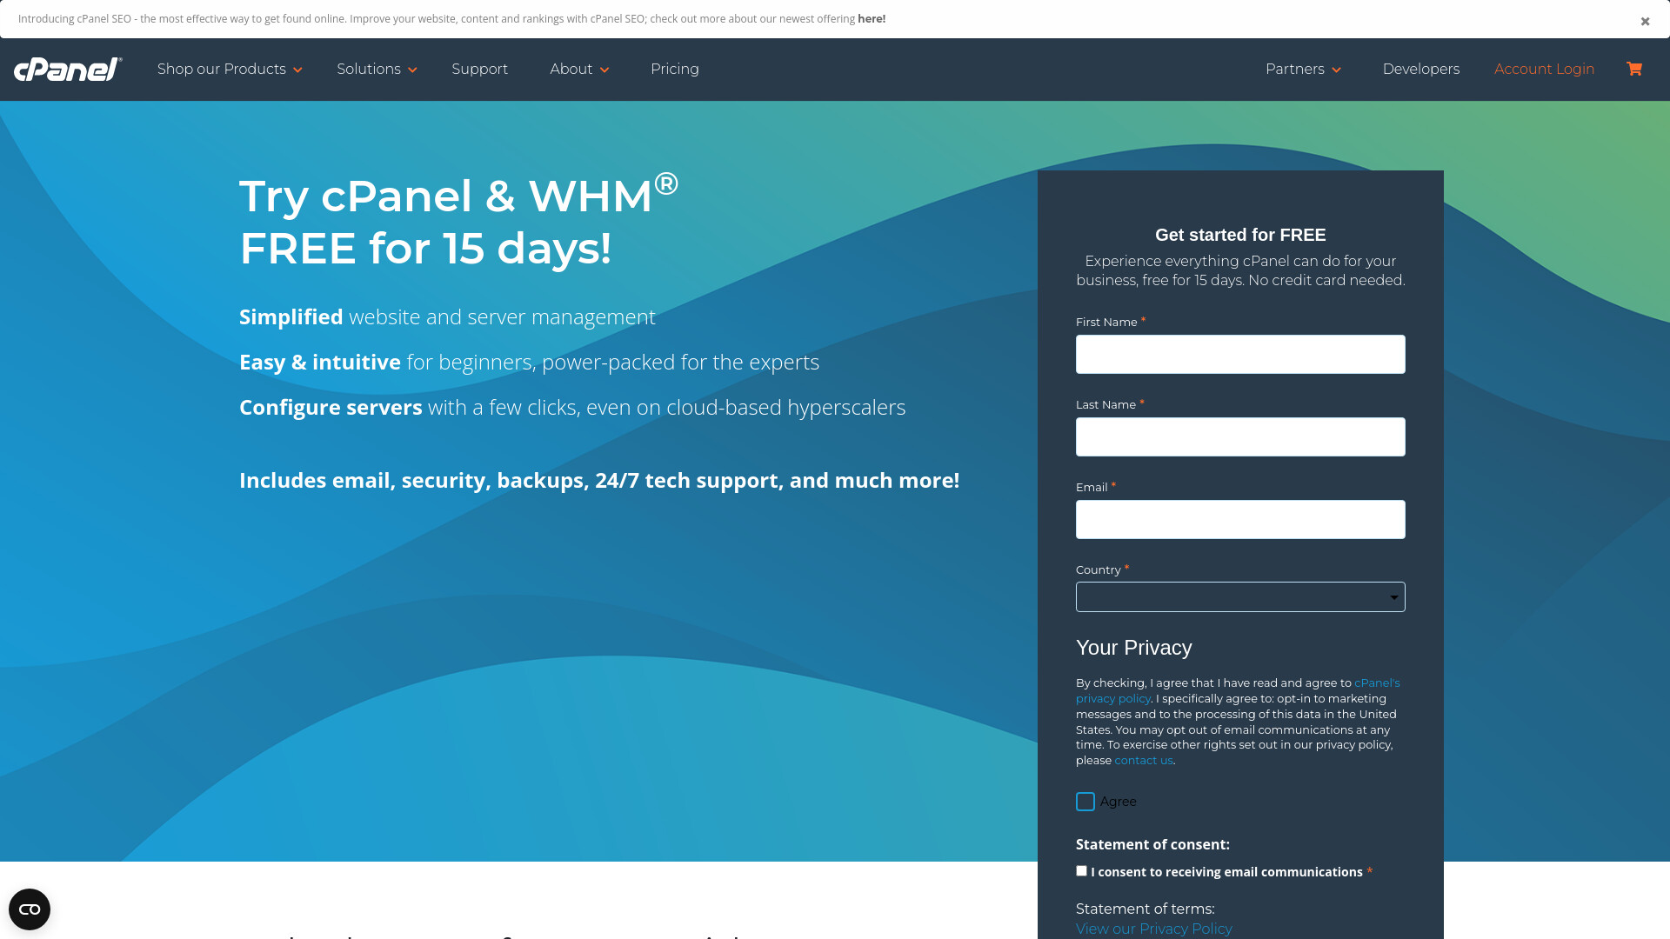Click the chevron next to Solutions
The image size is (1670, 939).
(412, 70)
